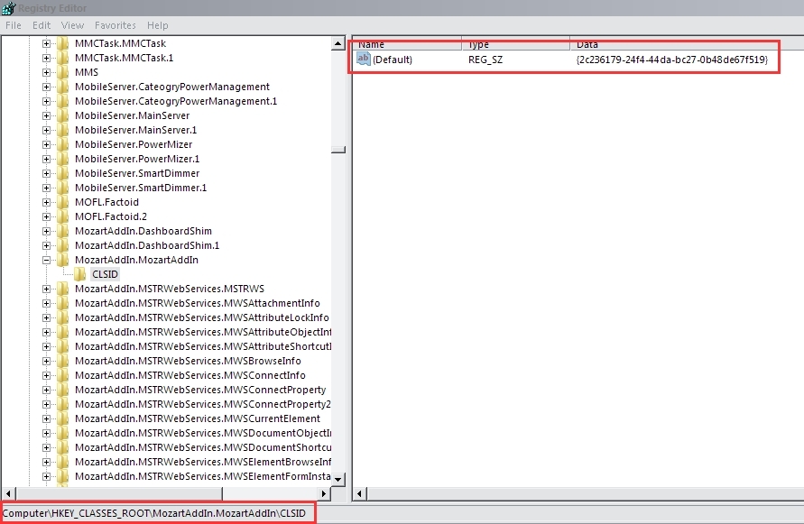Click the CLSID folder icon
Screen dimensions: 804x524
(x=79, y=274)
